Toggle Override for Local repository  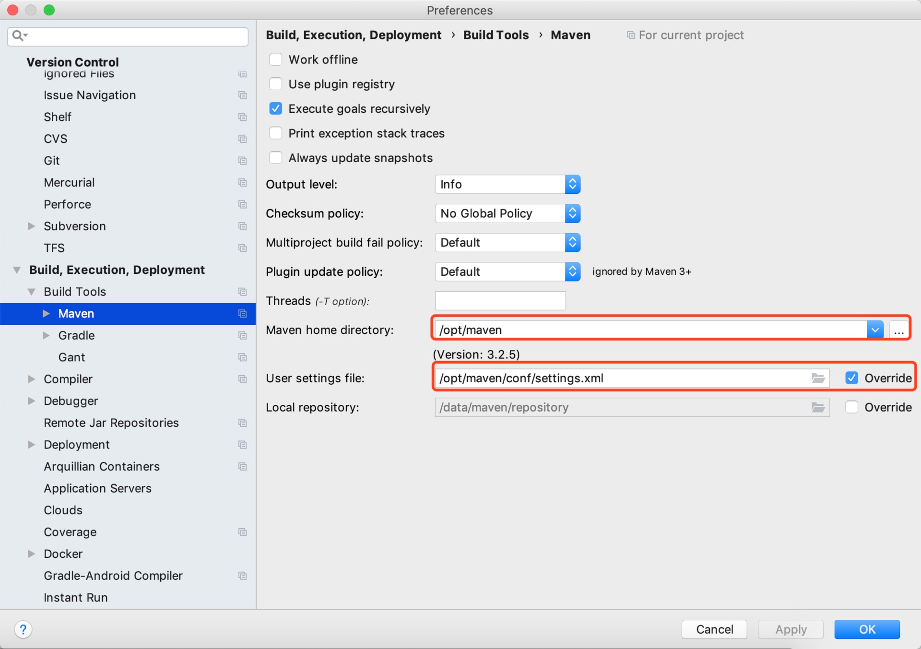tap(852, 407)
